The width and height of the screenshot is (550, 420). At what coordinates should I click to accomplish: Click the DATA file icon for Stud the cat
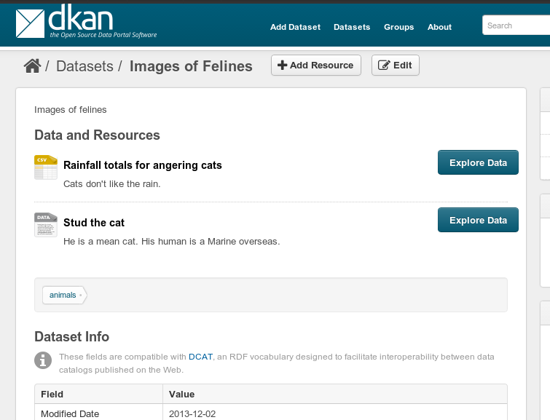coord(45,224)
